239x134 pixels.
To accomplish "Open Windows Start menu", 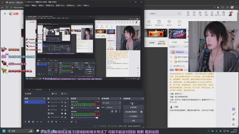I will (x=4, y=131).
